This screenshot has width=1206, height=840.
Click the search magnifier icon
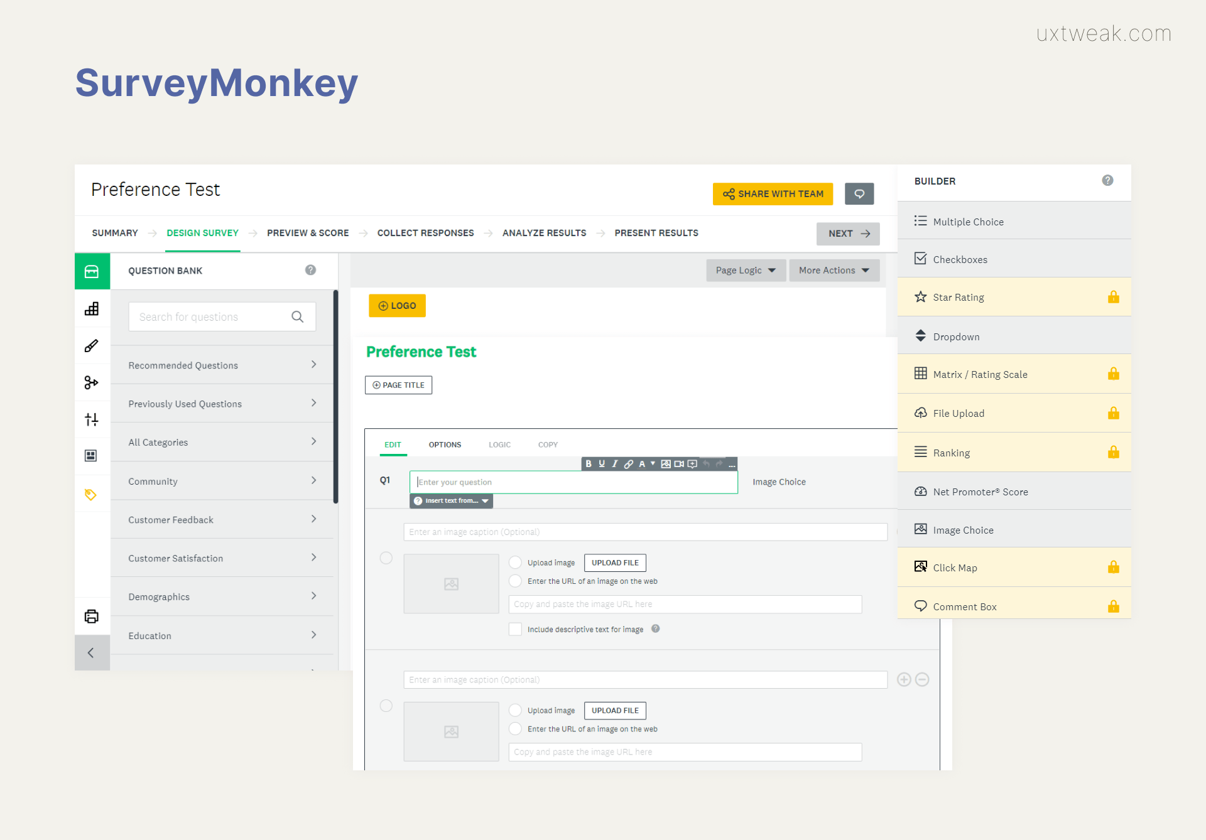[297, 317]
